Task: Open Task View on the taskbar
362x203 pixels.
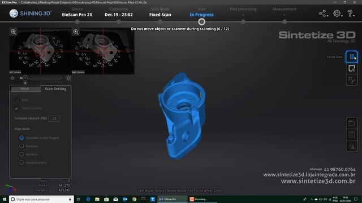Action: pyautogui.click(x=78, y=199)
